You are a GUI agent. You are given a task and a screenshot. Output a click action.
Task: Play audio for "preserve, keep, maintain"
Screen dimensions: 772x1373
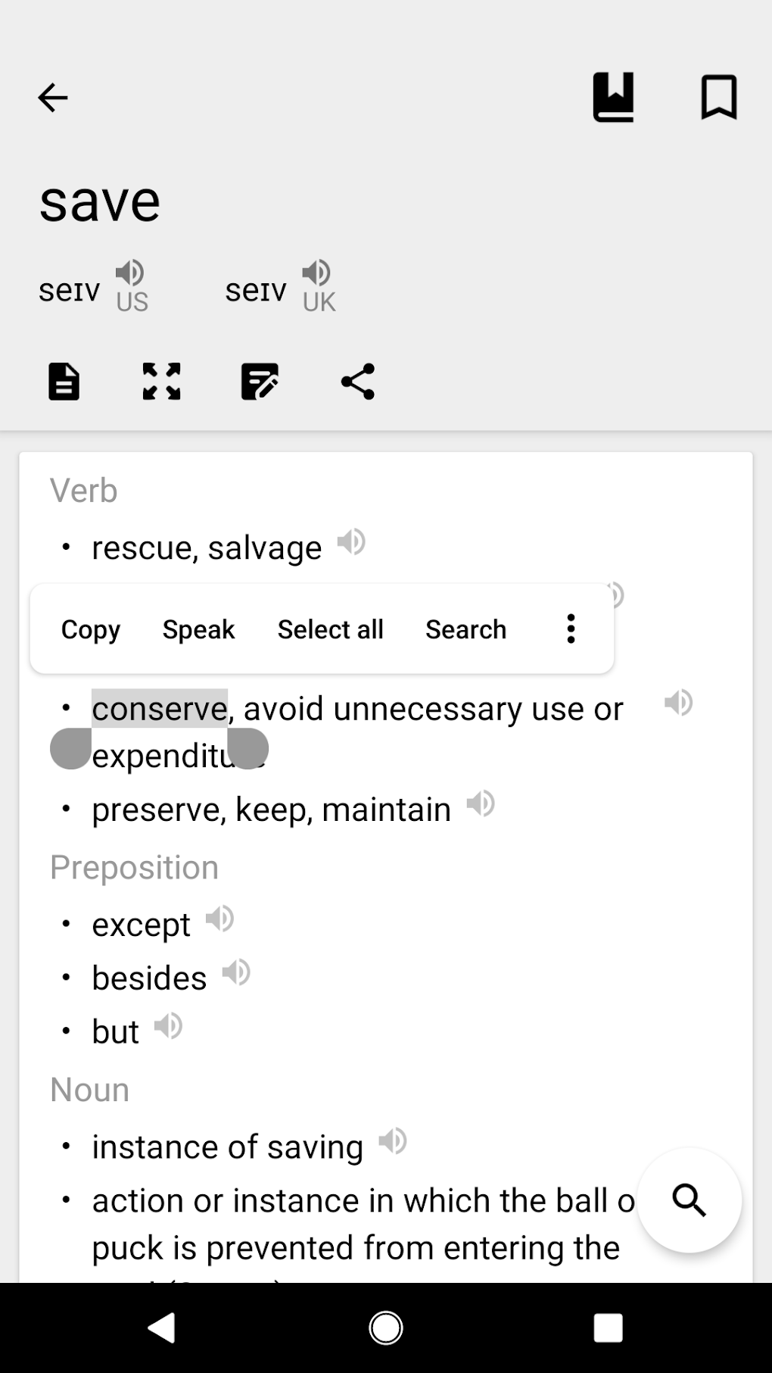(x=481, y=804)
